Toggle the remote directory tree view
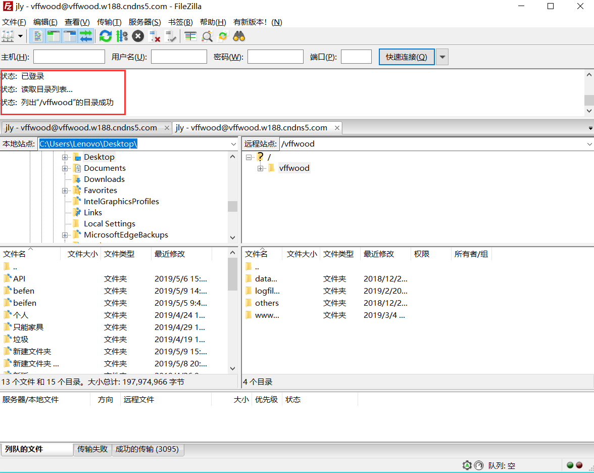 point(70,36)
